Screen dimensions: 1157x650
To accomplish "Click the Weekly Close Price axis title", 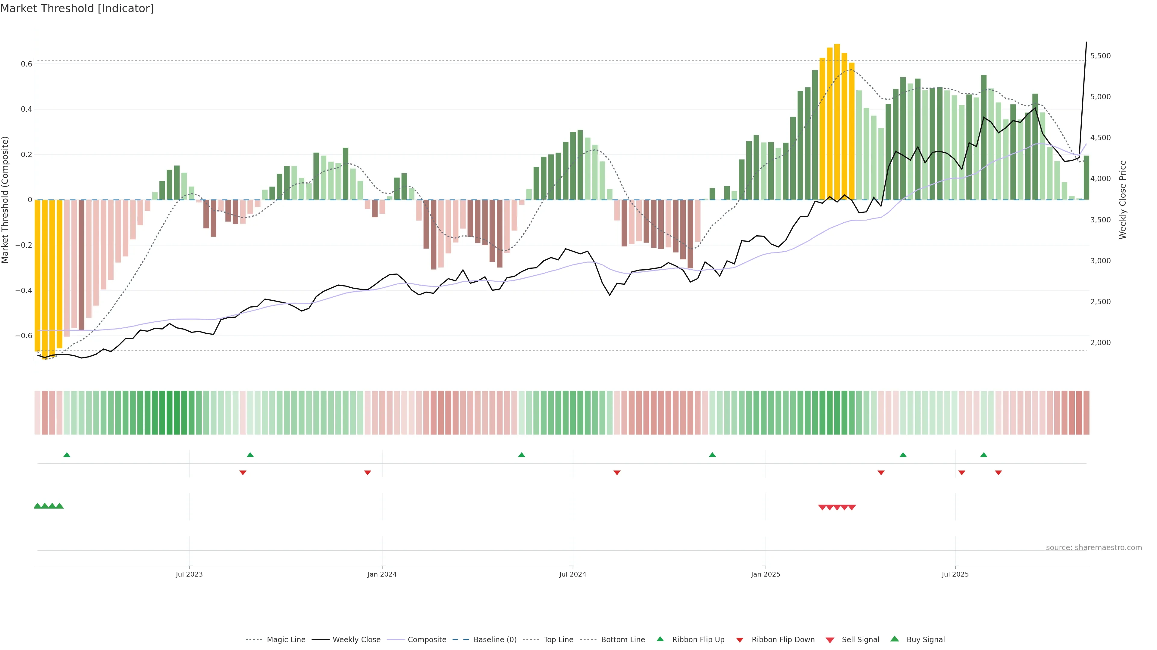I will pos(1123,200).
